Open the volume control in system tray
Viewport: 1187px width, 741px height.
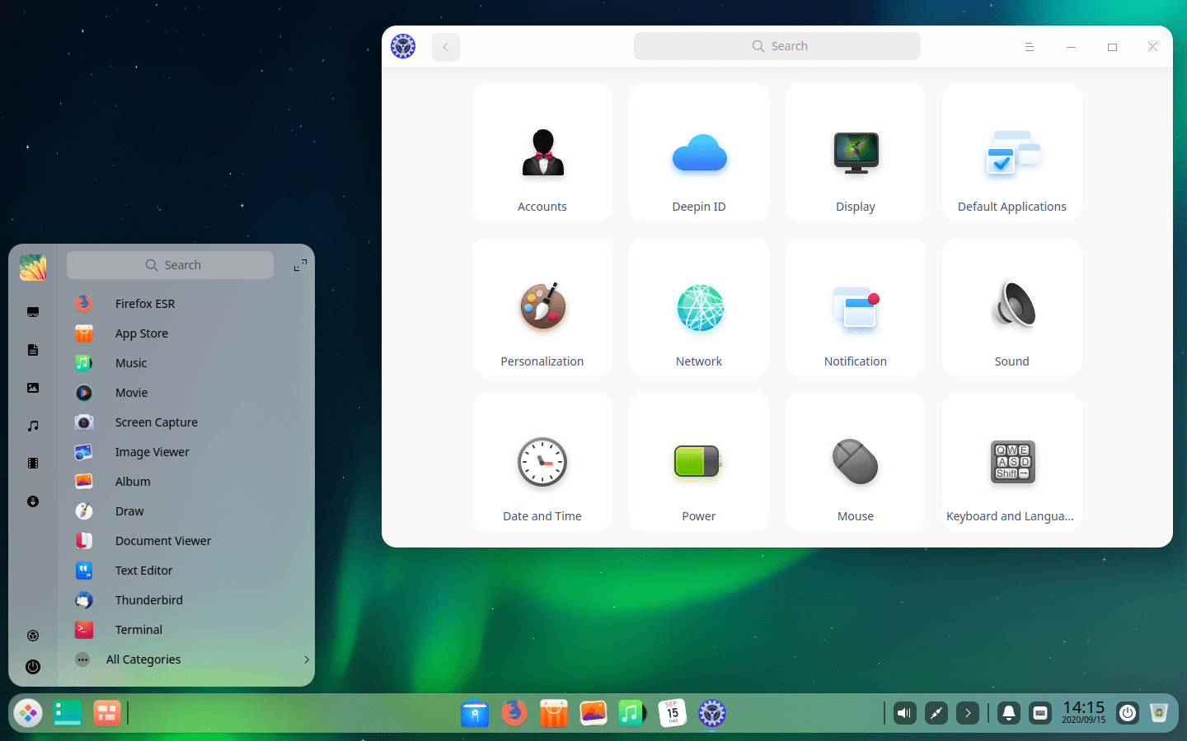pyautogui.click(x=903, y=713)
